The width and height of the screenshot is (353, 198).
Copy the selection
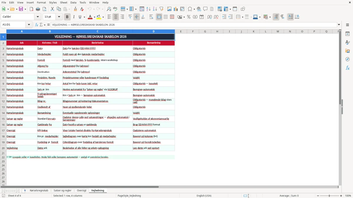(59, 9)
